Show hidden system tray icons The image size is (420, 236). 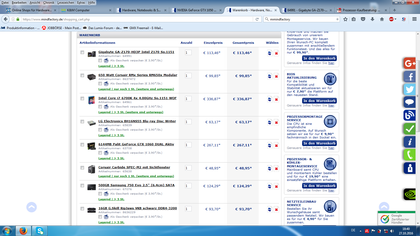[x=360, y=231]
